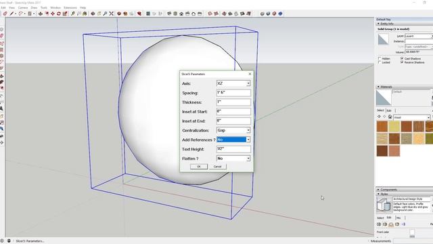Screen dimensions: 433x244
Task: Open the 3D Warehouse toolbar icon
Action: pos(119,14)
